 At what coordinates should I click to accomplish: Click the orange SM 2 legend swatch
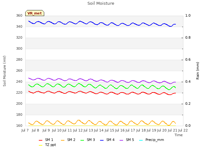pyautogui.click(x=63, y=140)
